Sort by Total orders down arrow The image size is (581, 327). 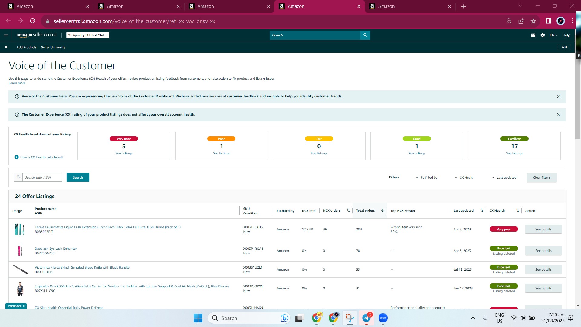pyautogui.click(x=382, y=210)
